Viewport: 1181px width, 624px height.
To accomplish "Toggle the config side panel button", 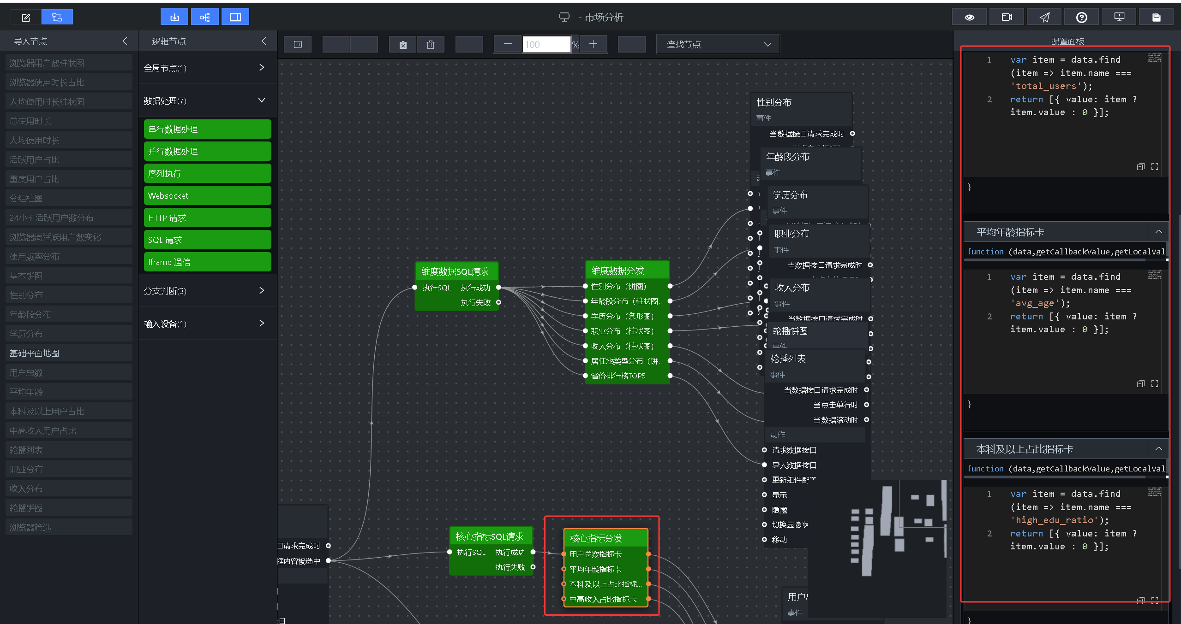I will point(235,18).
